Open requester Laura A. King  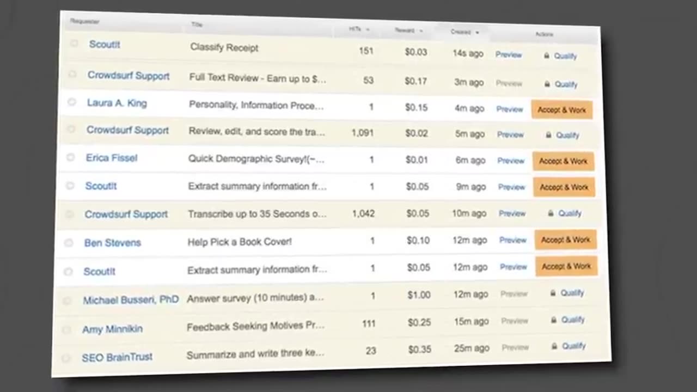[117, 102]
